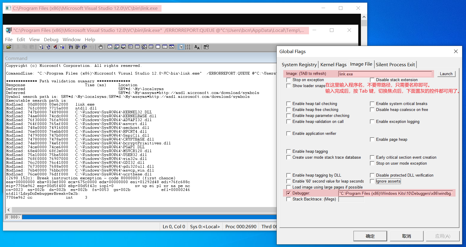Open a source file in WinDbg
Screen dimensions: 466x247
(x=9, y=47)
